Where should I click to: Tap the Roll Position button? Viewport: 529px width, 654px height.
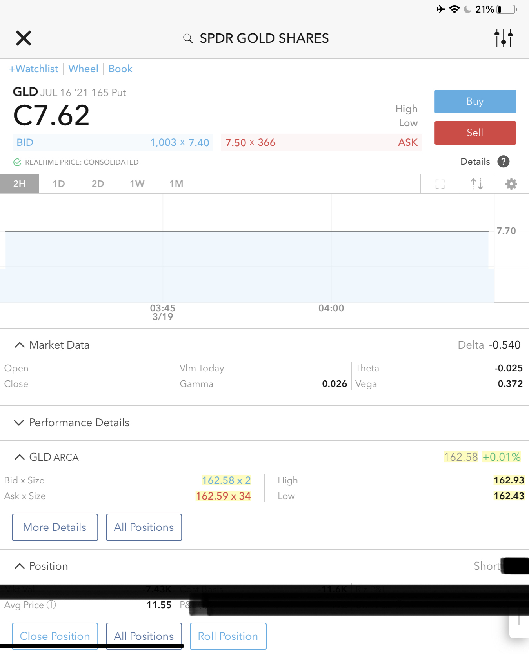(x=228, y=636)
